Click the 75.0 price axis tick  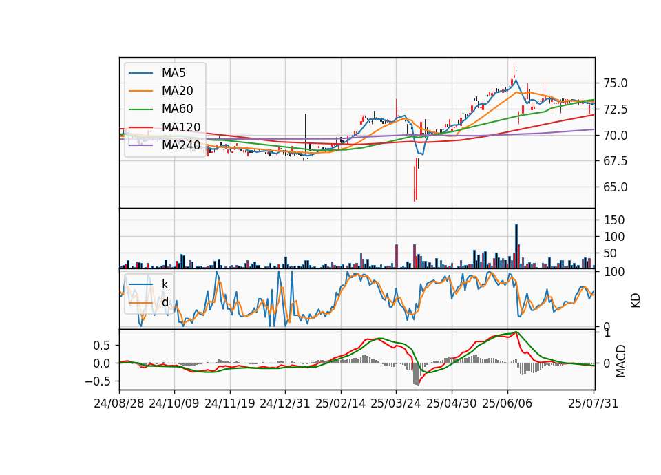point(615,83)
